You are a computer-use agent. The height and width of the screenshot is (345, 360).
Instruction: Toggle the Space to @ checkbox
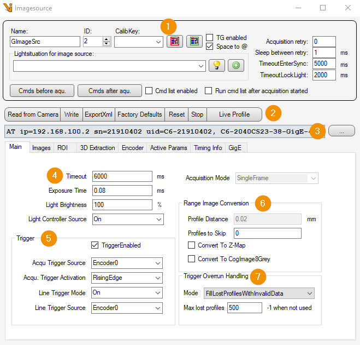tap(209, 47)
